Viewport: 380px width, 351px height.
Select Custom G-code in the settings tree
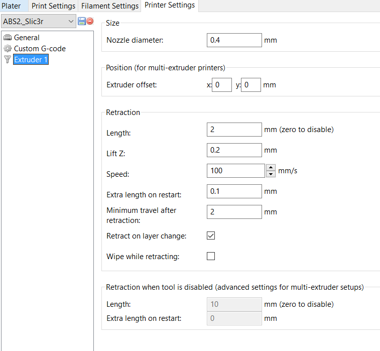[x=40, y=49]
